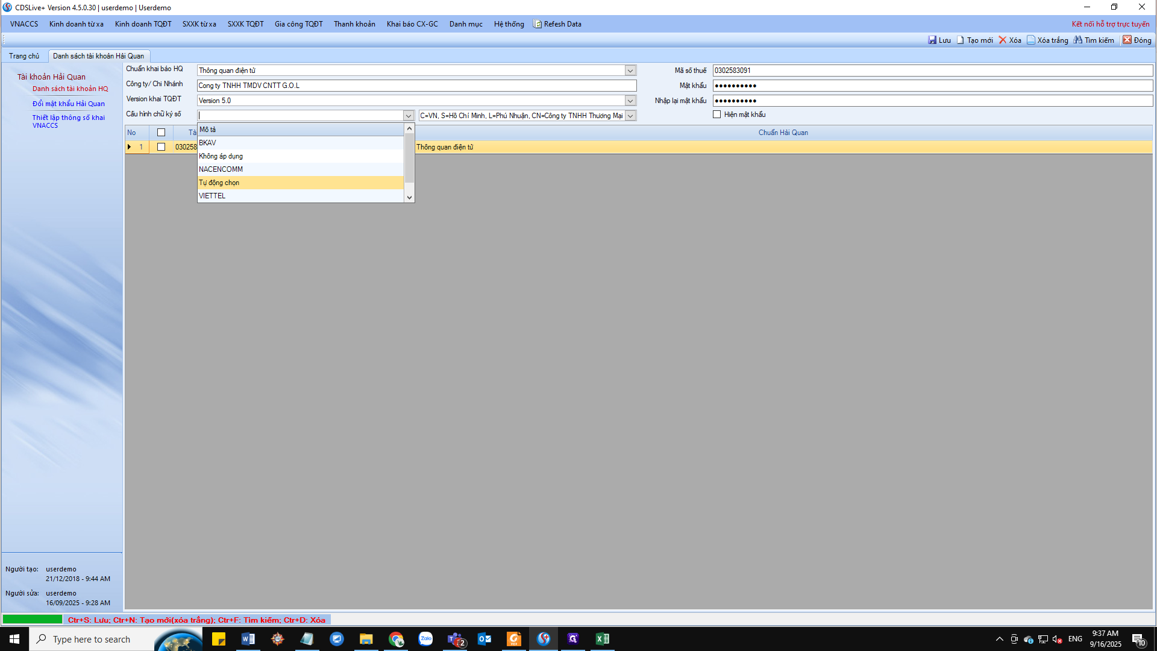
Task: Check the header select-all checkbox
Action: (161, 133)
